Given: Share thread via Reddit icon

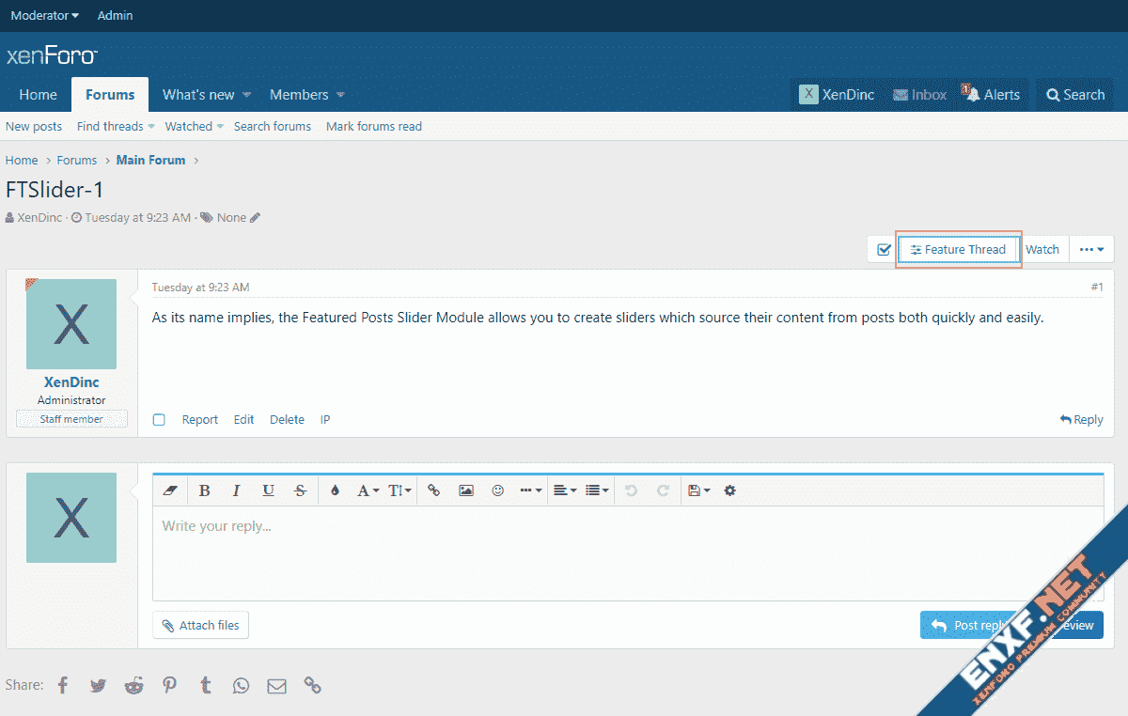Looking at the screenshot, I should 134,686.
